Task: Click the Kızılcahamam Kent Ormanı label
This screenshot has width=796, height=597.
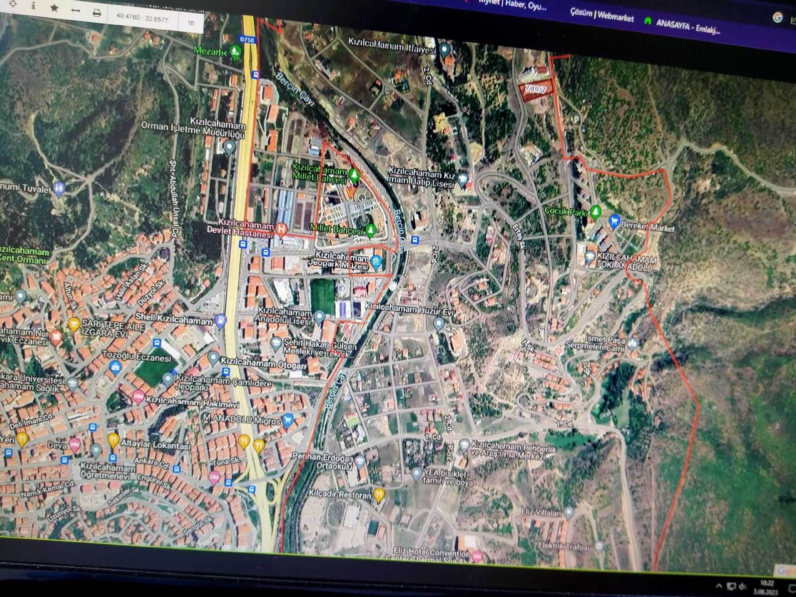Action: tap(24, 255)
